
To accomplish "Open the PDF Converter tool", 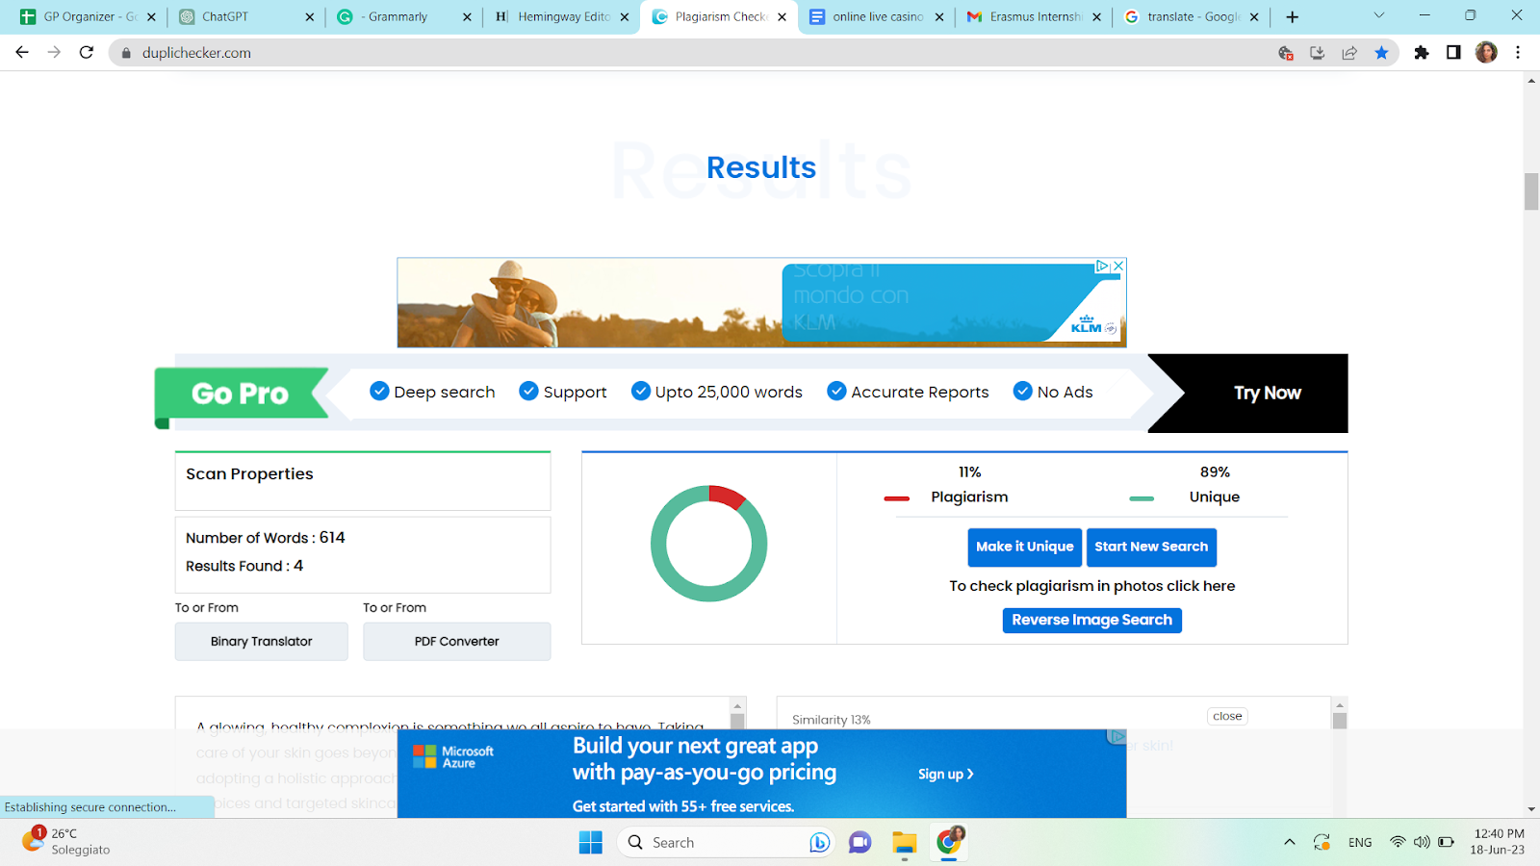I will point(457,642).
